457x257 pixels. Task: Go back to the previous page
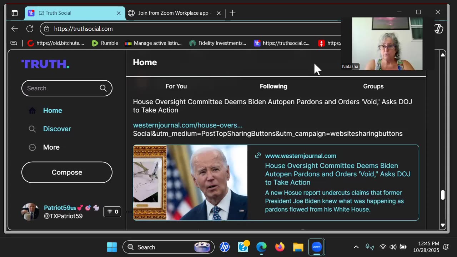[15, 29]
